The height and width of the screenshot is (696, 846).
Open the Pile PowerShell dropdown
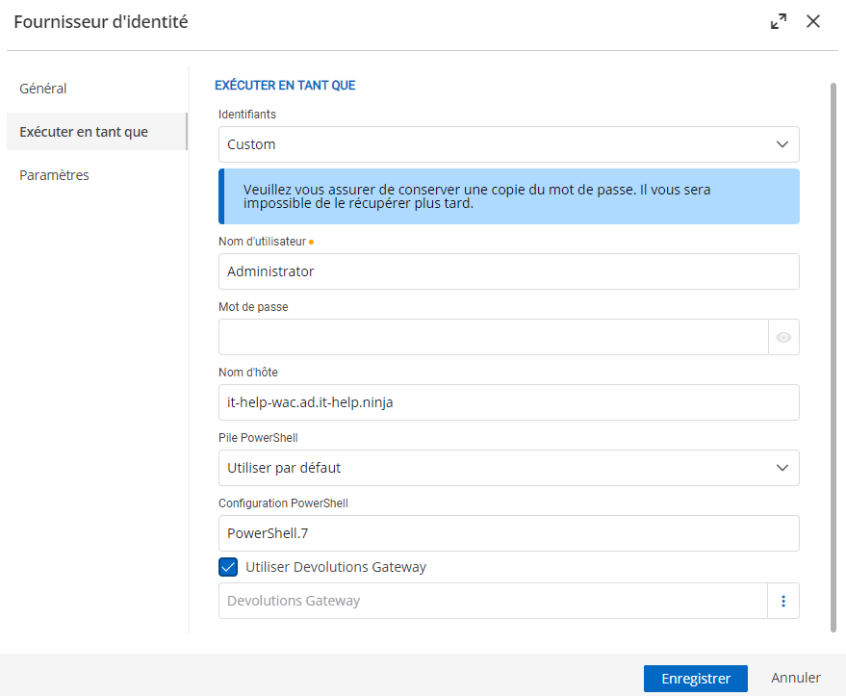(508, 467)
